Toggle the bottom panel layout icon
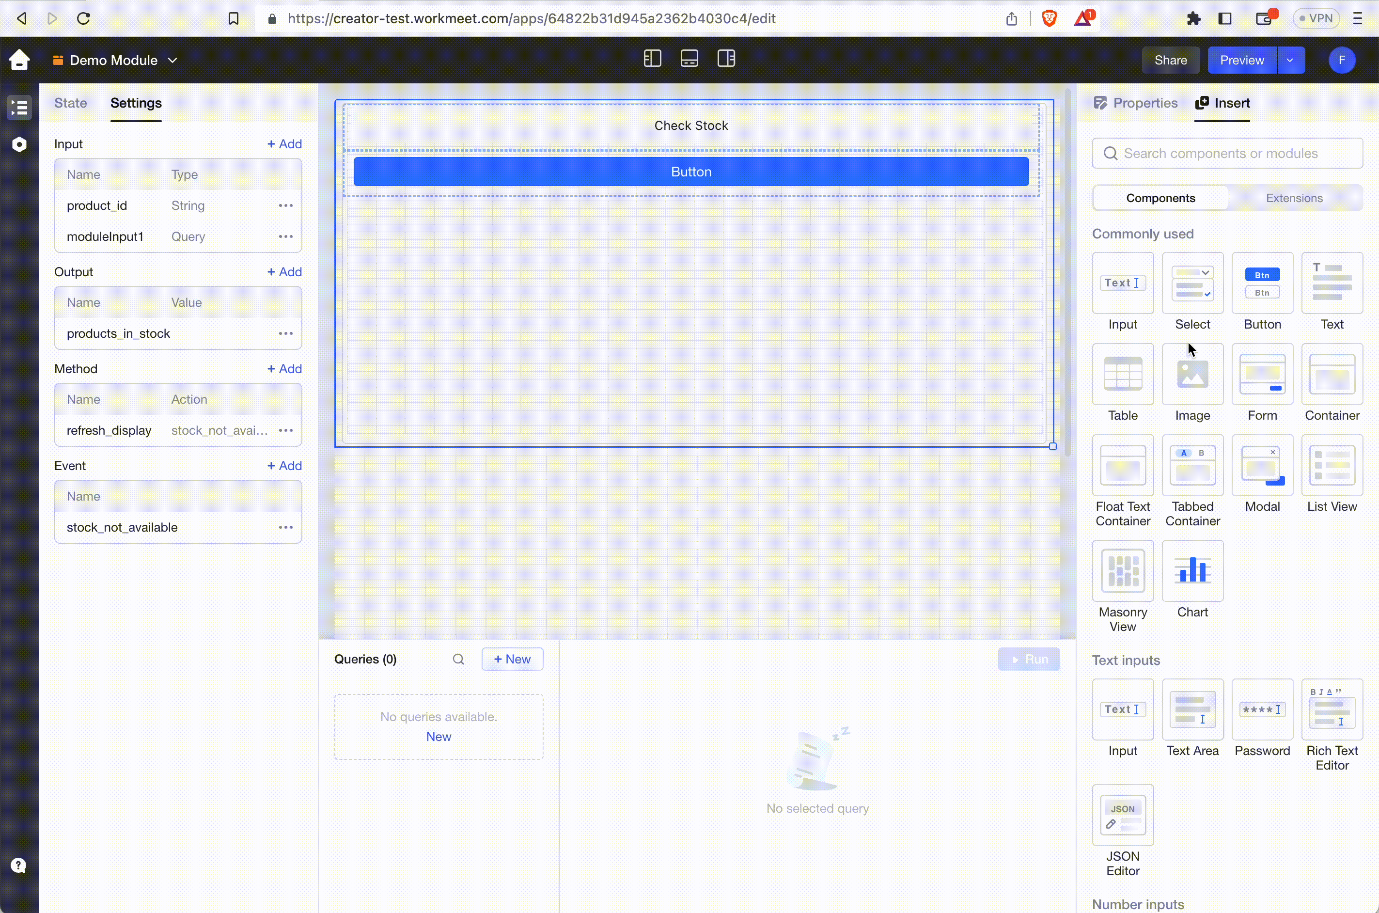 tap(689, 59)
